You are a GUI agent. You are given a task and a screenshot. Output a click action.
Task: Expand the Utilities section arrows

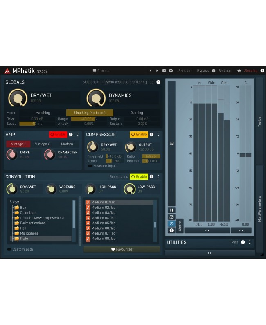pyautogui.click(x=250, y=242)
